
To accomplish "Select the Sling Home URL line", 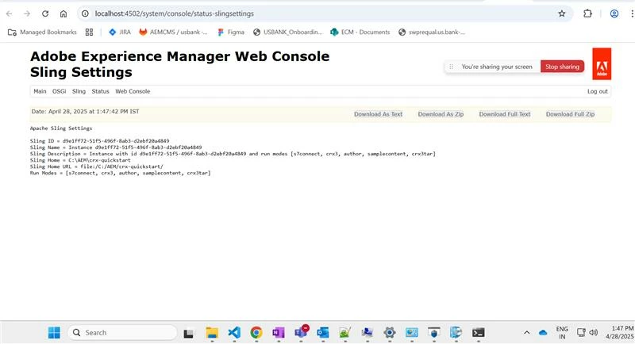I will tap(96, 166).
